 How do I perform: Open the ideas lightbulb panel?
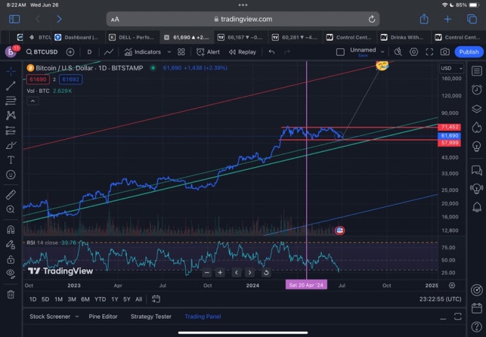click(x=476, y=146)
